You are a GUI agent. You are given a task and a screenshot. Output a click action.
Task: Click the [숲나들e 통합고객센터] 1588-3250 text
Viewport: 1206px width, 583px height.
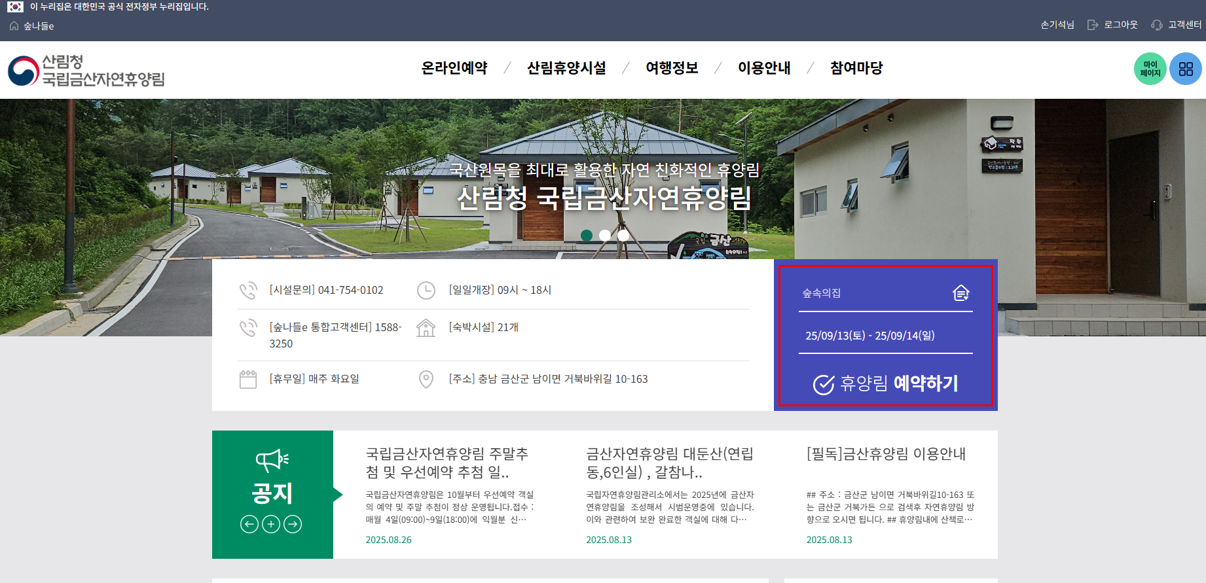click(x=336, y=336)
